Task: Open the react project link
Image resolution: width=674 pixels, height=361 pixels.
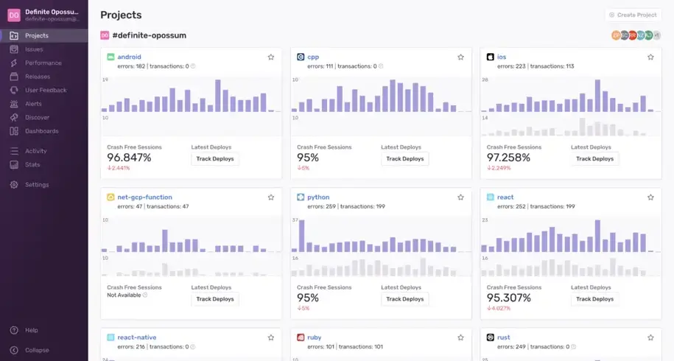Action: (x=505, y=197)
